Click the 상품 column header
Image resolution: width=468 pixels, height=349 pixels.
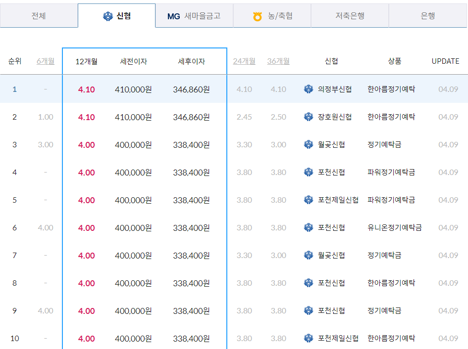[x=395, y=61]
